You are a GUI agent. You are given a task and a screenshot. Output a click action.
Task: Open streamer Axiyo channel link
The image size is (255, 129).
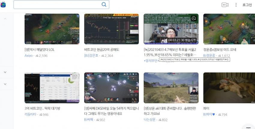click(x=28, y=56)
